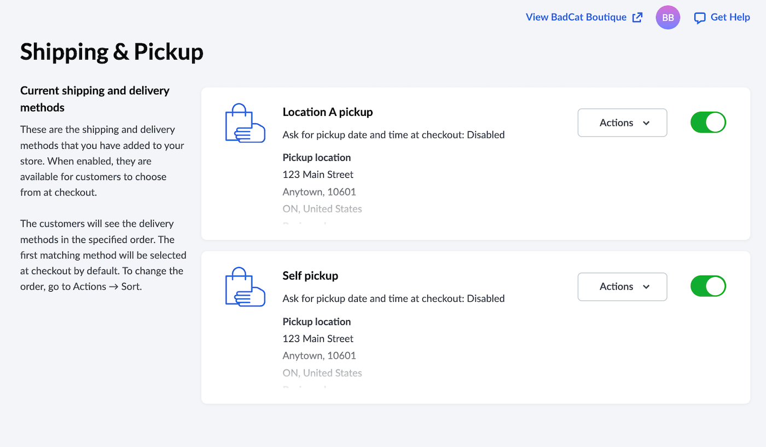Click ON, United States in Location A card
766x447 pixels.
[x=322, y=209]
